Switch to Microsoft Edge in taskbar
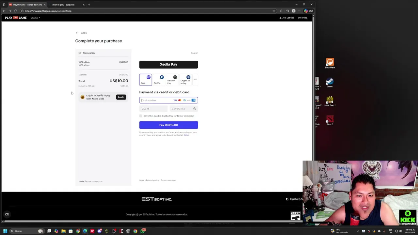The image size is (418, 235). pos(85,231)
